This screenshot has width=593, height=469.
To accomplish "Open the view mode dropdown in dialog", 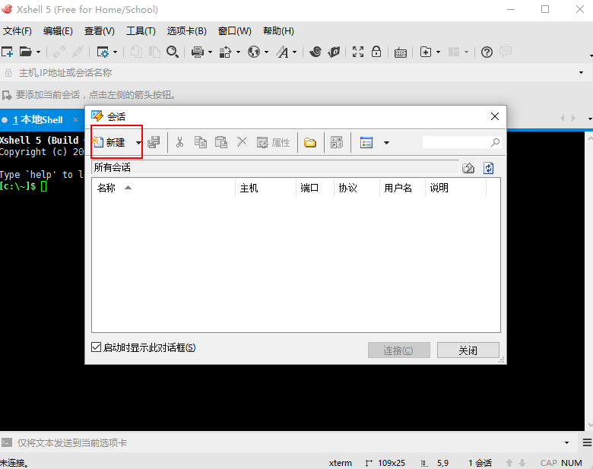I will pos(386,143).
